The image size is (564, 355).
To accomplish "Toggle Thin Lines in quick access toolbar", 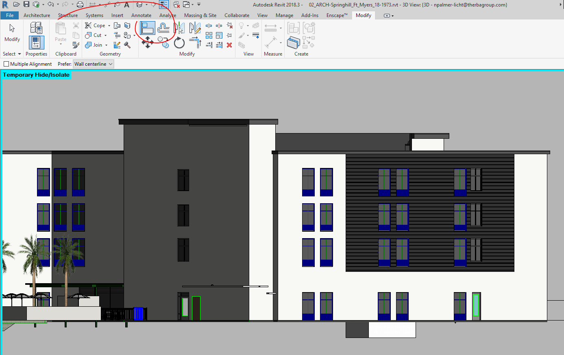I will (164, 4).
